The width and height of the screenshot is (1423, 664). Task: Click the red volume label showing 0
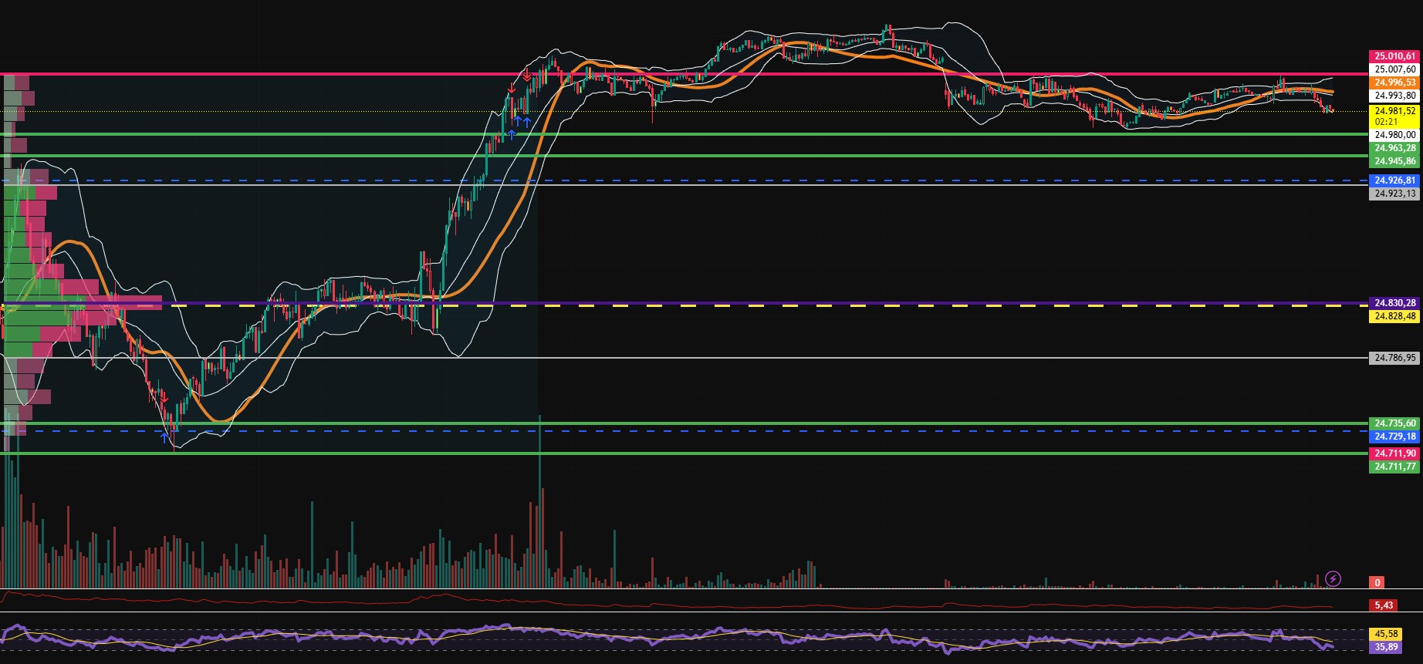(1377, 582)
